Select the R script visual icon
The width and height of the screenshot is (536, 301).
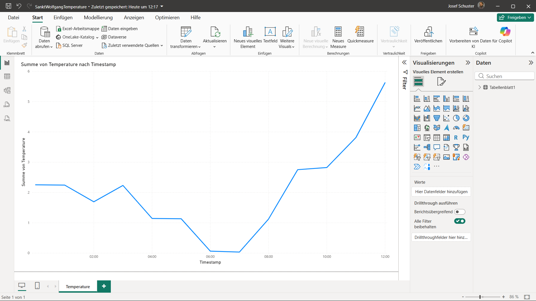(x=456, y=137)
